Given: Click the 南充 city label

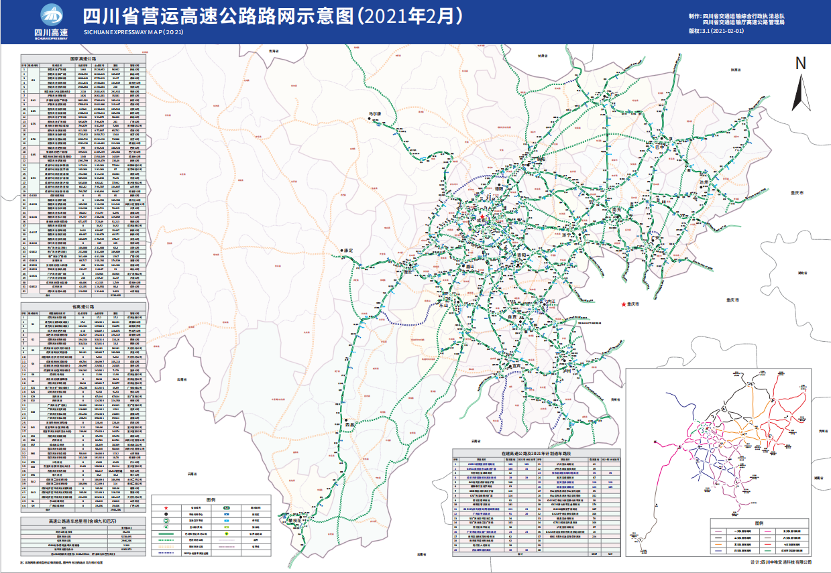Looking at the screenshot, I should (618, 208).
